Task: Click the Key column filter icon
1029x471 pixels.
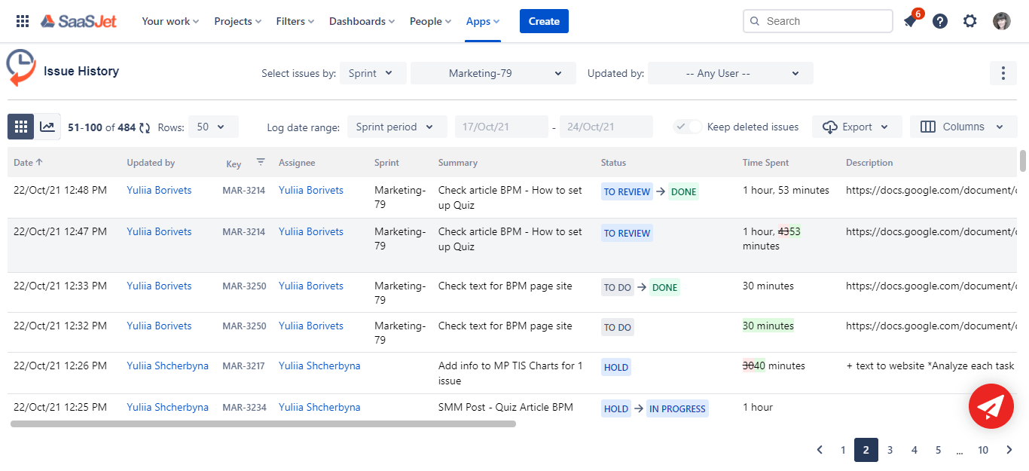Action: [x=261, y=161]
